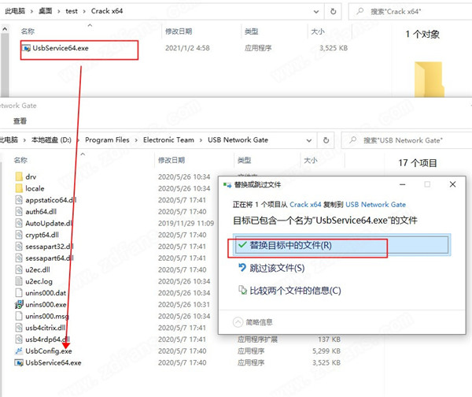Viewport: 472px width, 397px height.
Task: Click the UsbConfig.exe file icon
Action: coord(19,351)
